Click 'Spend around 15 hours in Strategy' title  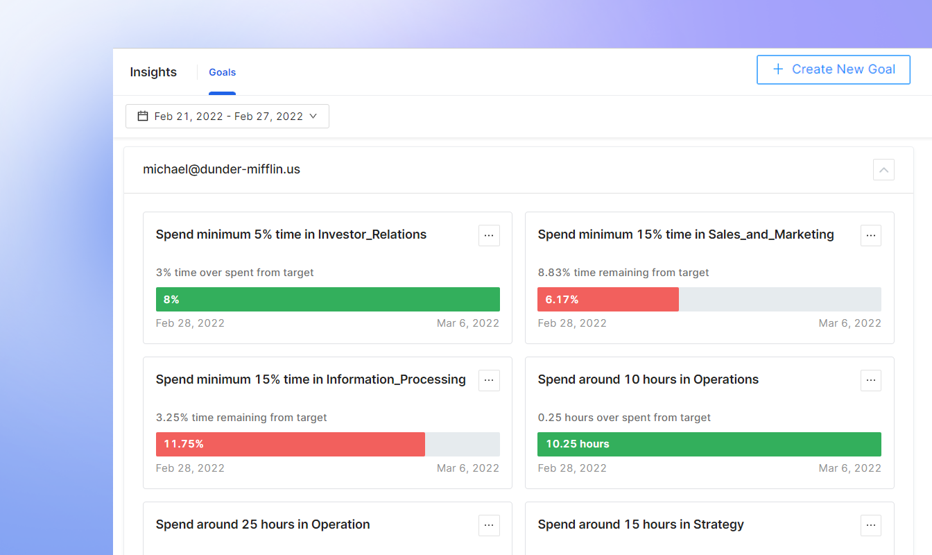click(641, 524)
